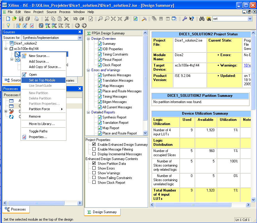The height and width of the screenshot is (223, 257).
Task: Open the Pinout Report item
Action: click(112, 60)
